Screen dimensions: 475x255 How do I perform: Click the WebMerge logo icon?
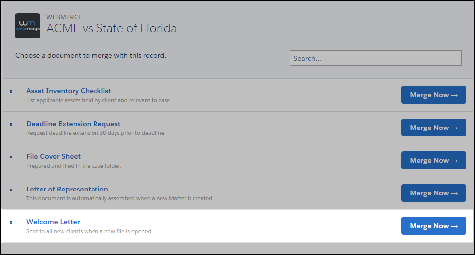pos(28,26)
